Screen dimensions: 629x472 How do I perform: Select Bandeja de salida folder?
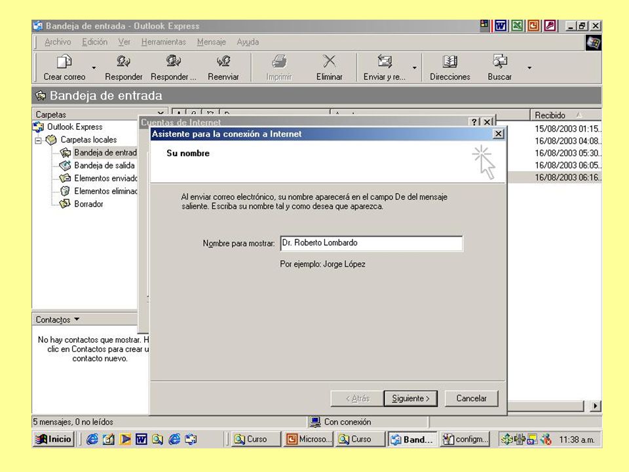point(97,165)
